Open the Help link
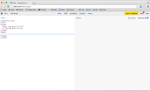Image resolution: width=150 pixels, height=91 pixels. [147, 13]
